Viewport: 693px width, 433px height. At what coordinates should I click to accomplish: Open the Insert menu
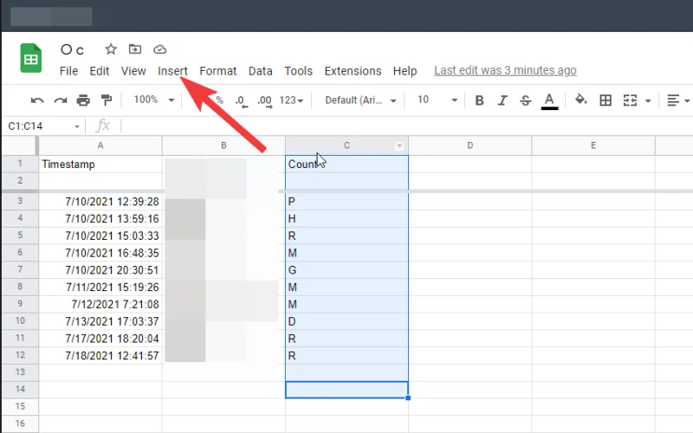click(172, 71)
